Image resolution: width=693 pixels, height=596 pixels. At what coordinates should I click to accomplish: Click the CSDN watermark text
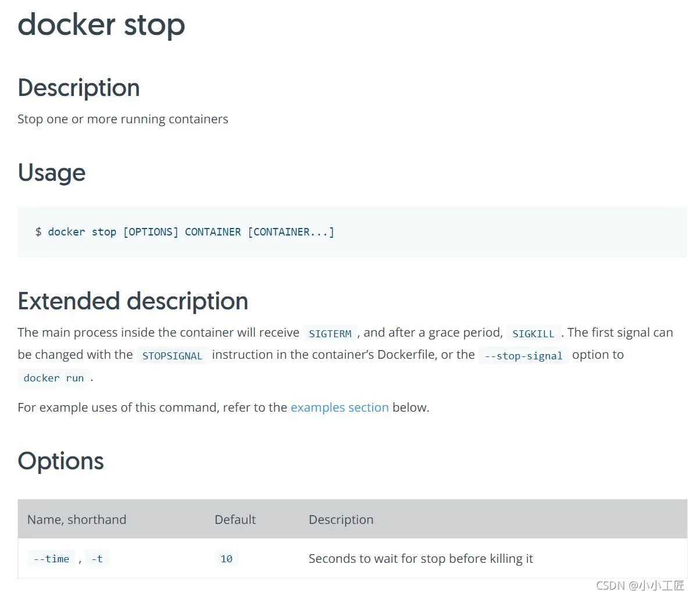640,586
